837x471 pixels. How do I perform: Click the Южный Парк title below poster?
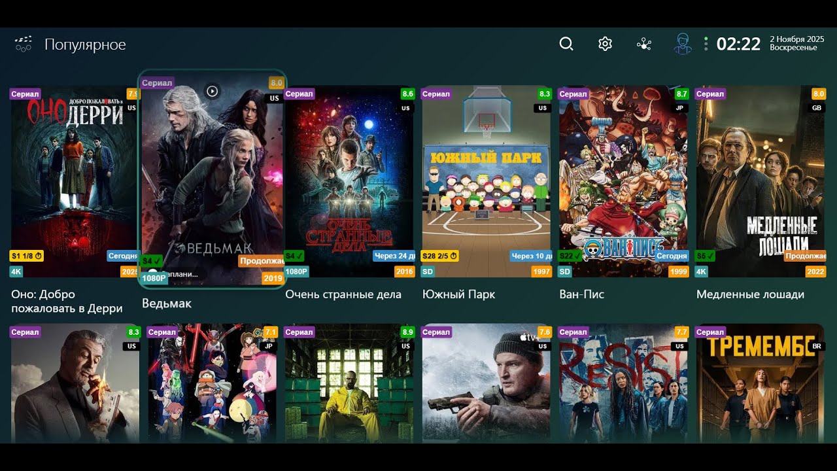(458, 294)
